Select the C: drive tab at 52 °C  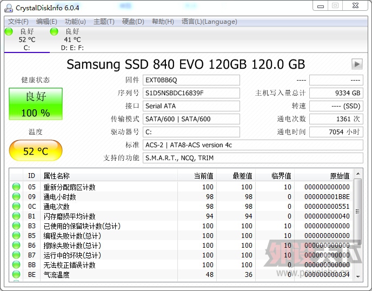point(27,39)
